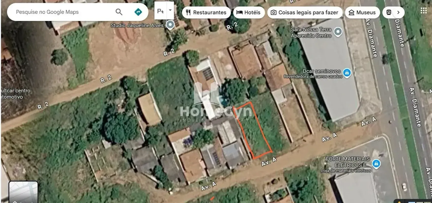The width and height of the screenshot is (432, 203).
Task: Show more category chips with the chevron
Action: coord(398,12)
